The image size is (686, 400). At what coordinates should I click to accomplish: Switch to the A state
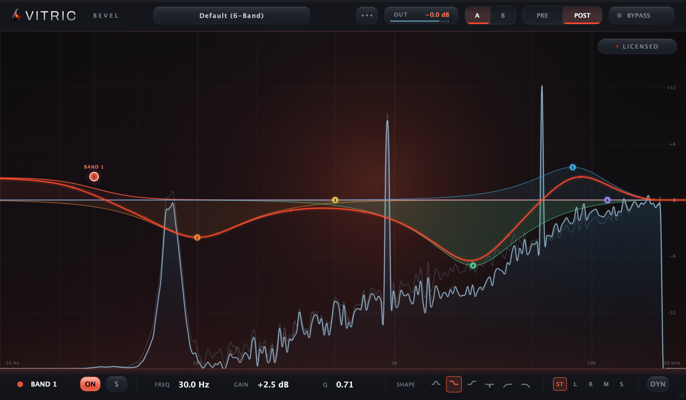(x=477, y=15)
